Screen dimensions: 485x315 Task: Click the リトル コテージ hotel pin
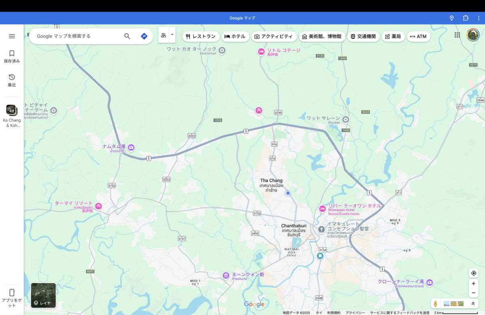tap(261, 51)
